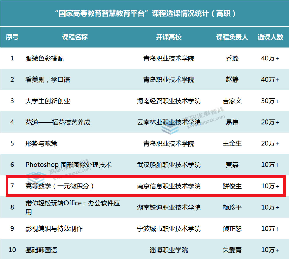Click 10万+ in the Photoshop row
The image size is (289, 259).
click(270, 165)
